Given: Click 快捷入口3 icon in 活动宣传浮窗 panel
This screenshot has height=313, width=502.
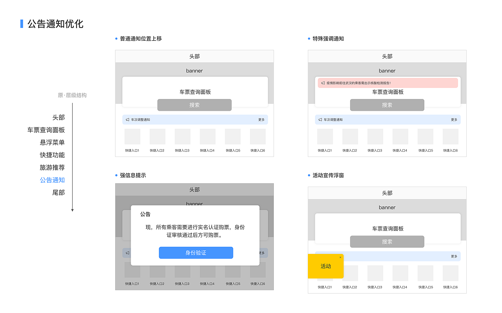Looking at the screenshot, I should pos(375,273).
